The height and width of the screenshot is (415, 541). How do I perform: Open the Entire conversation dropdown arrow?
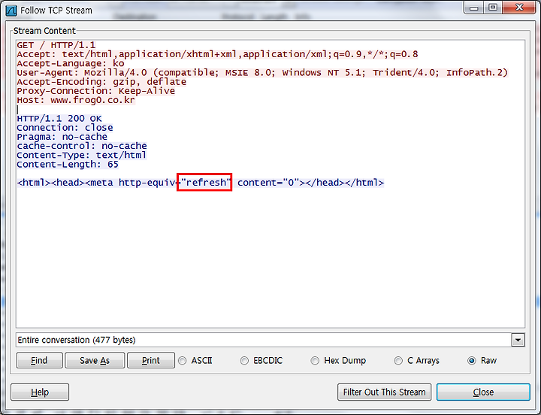pos(518,340)
